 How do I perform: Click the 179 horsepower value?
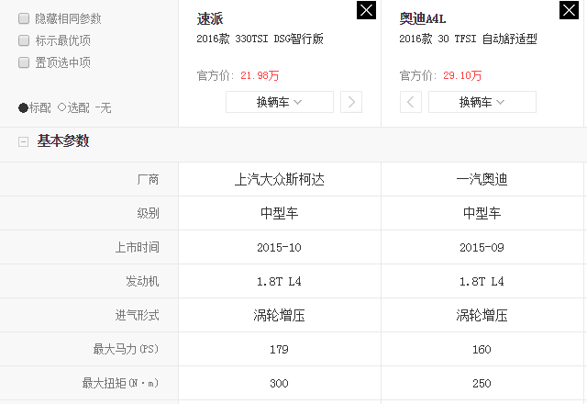coord(279,349)
